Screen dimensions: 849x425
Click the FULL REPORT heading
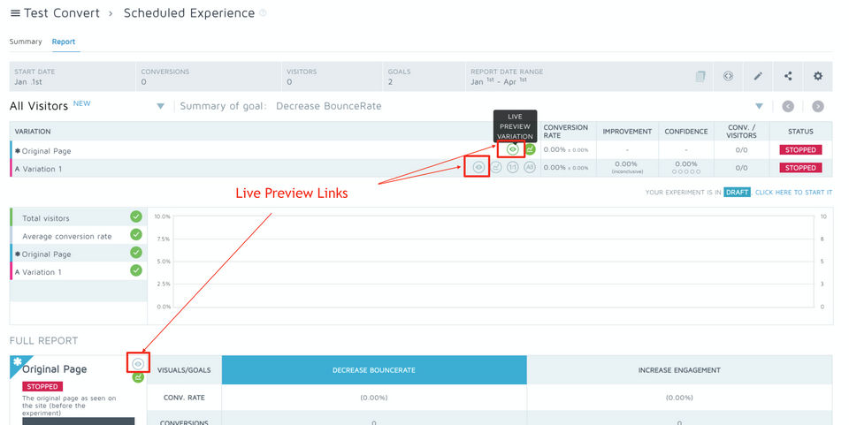[x=44, y=341]
